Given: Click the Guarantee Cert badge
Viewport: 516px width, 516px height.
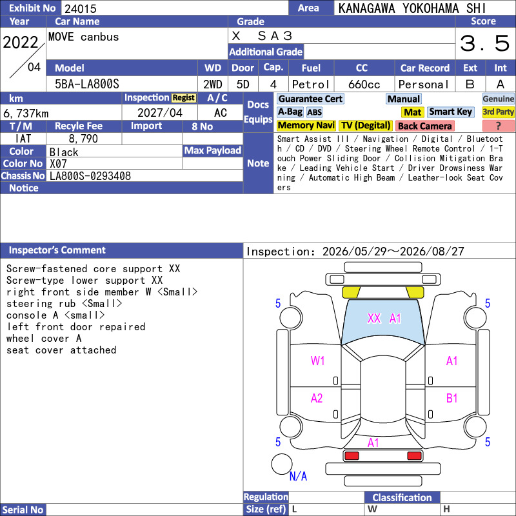Looking at the screenshot, I should pyautogui.click(x=310, y=99).
